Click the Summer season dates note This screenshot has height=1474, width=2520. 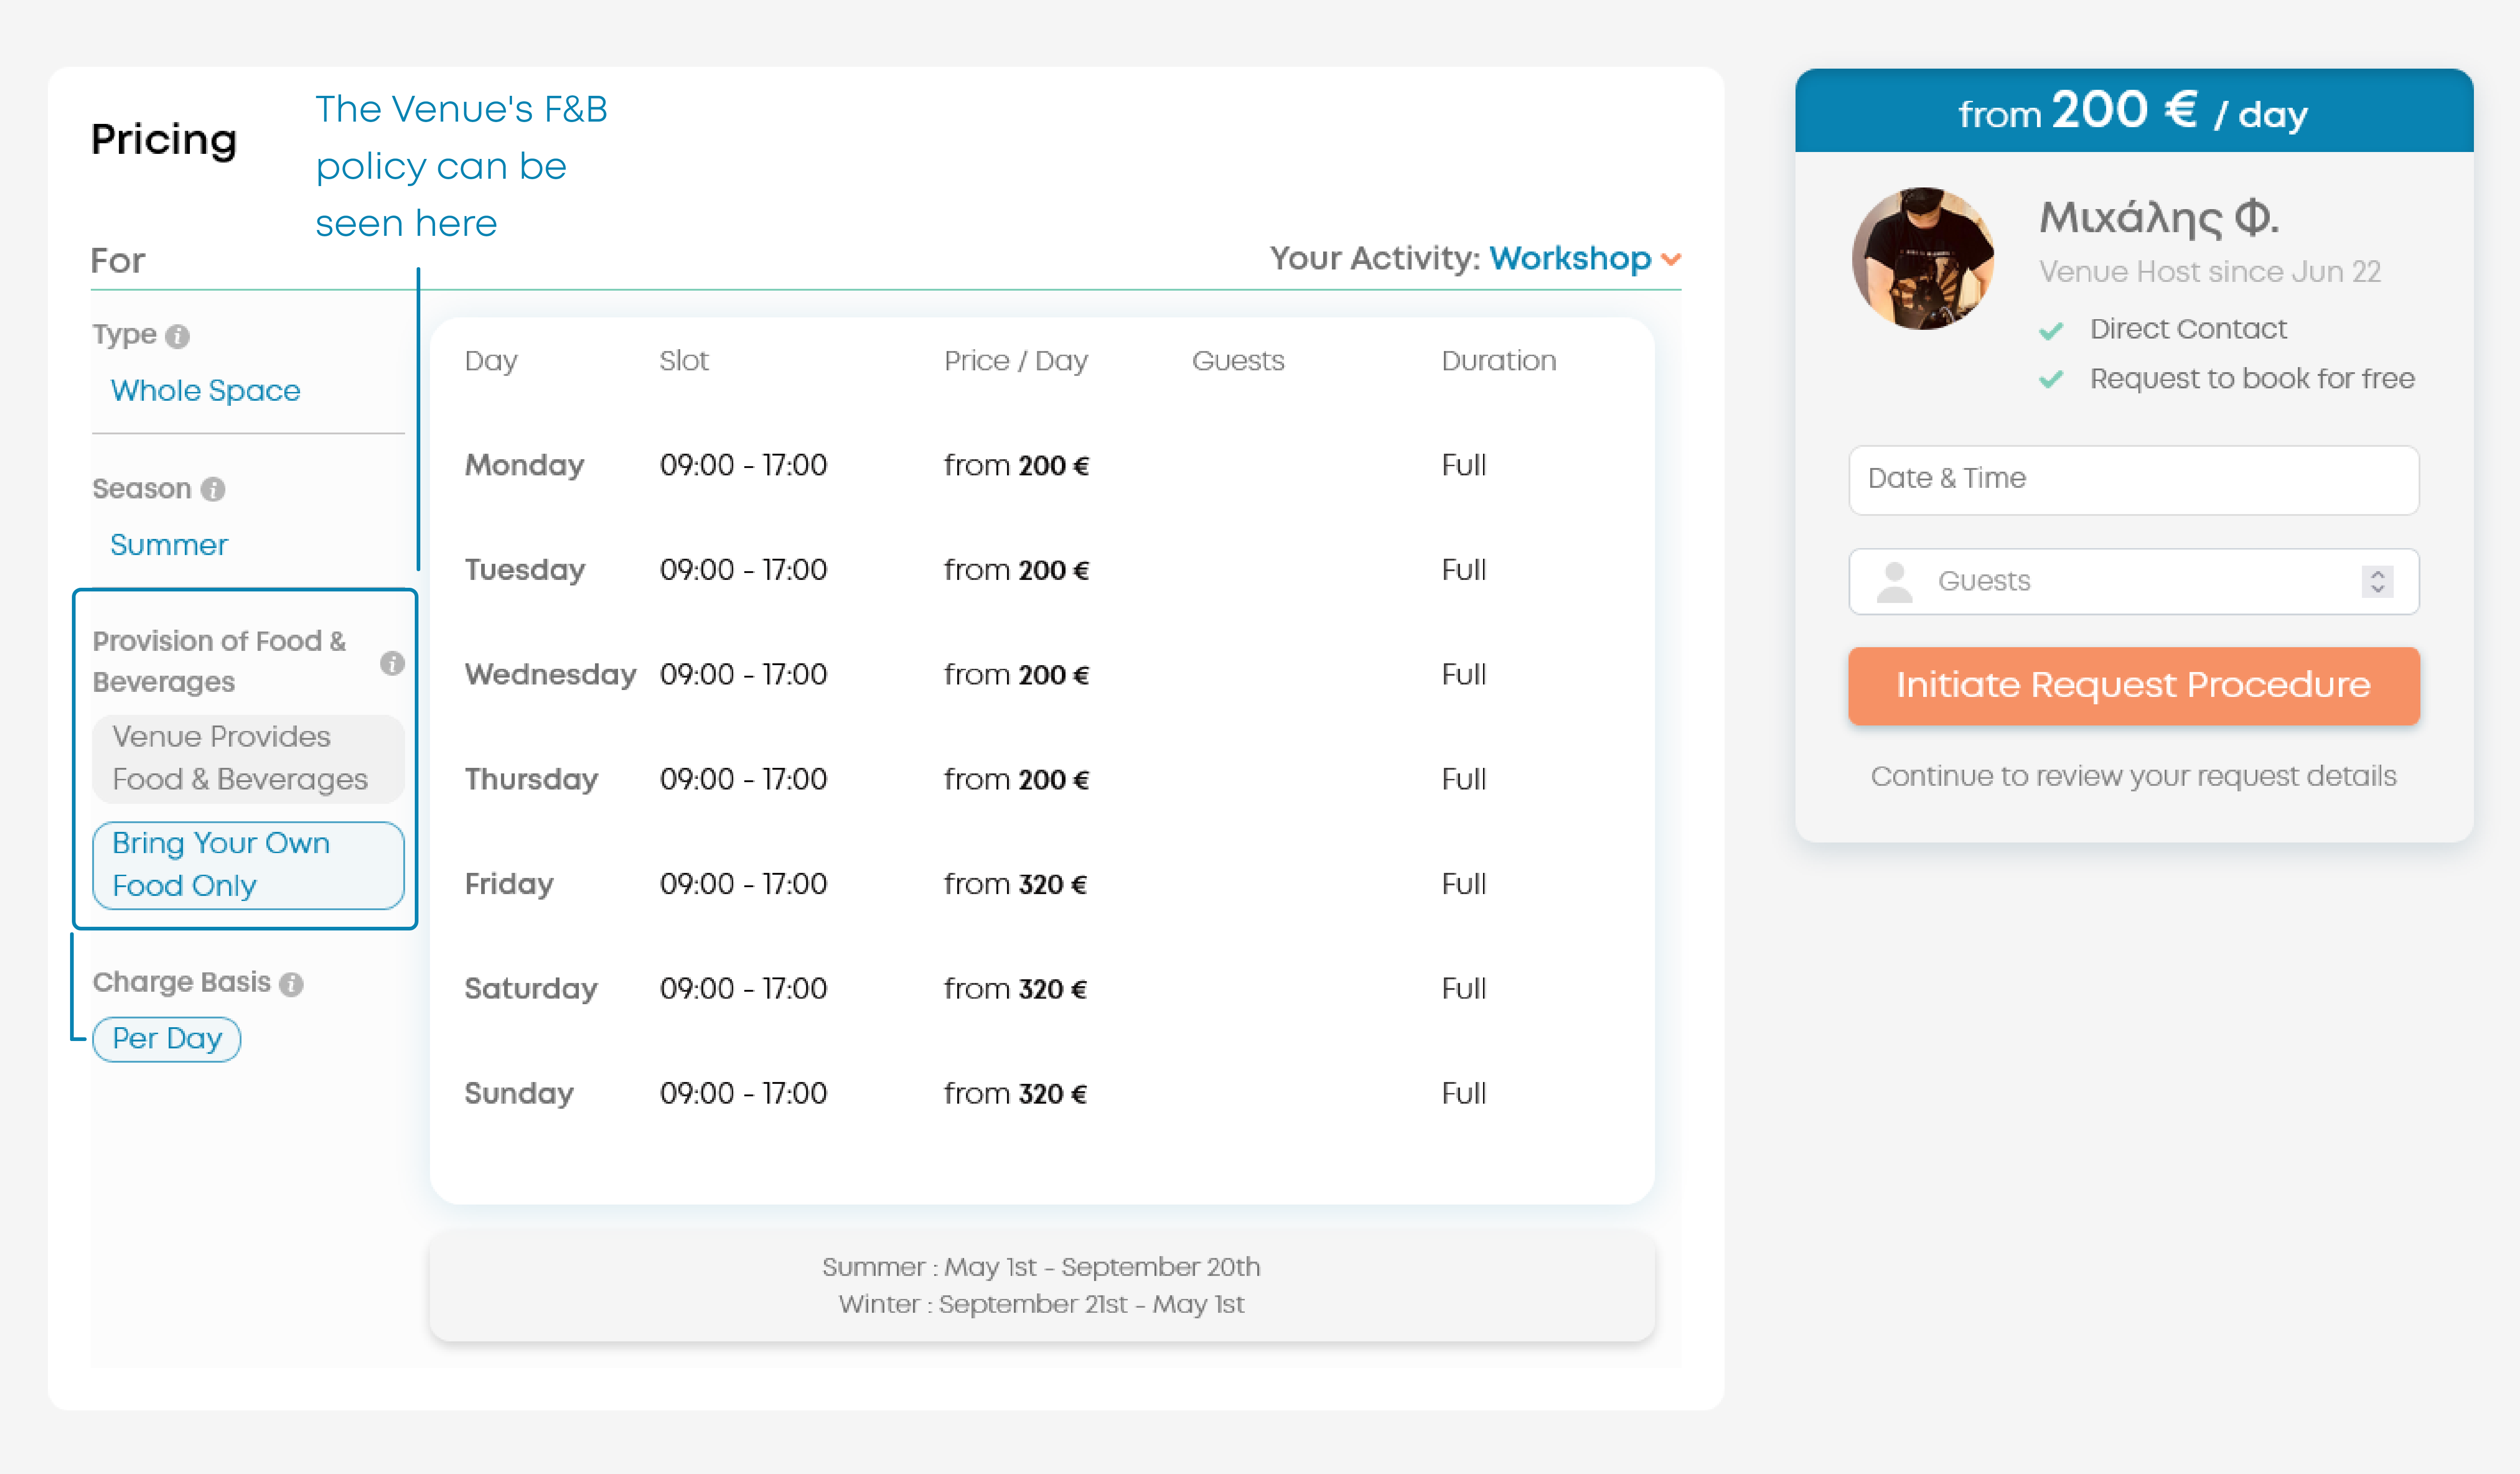click(1041, 1268)
